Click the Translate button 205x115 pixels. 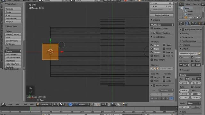point(13,9)
